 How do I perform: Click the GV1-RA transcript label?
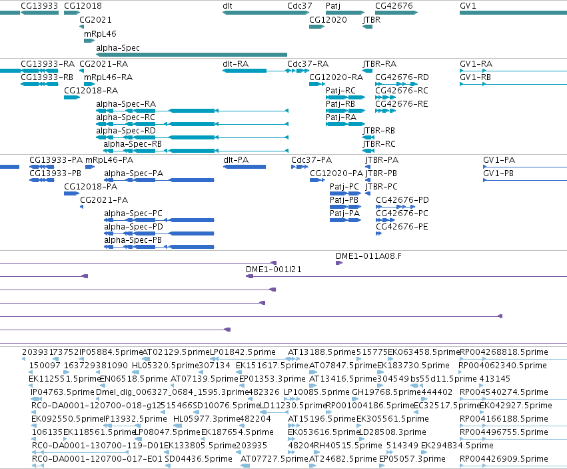click(476, 64)
